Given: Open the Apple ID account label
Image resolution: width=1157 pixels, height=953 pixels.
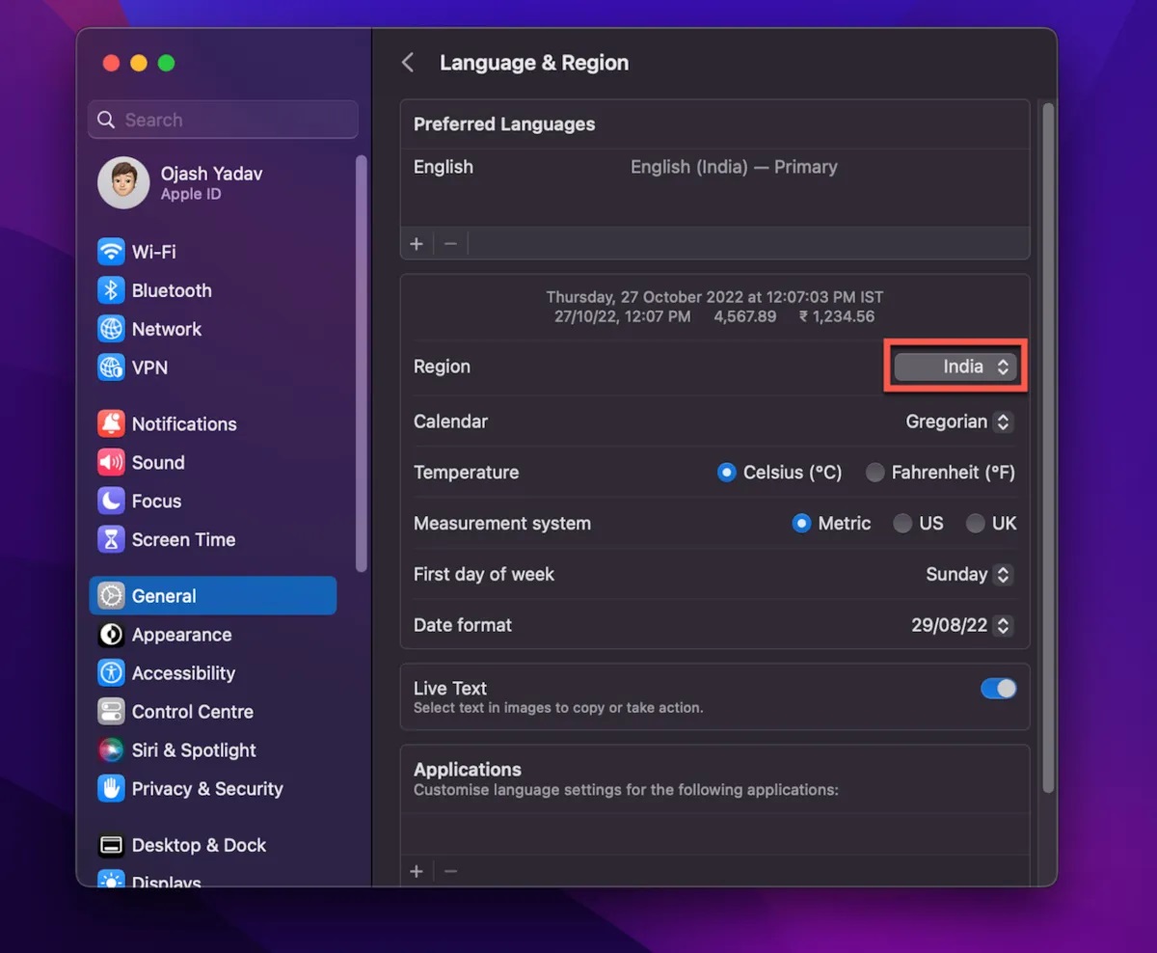Looking at the screenshot, I should point(190,194).
